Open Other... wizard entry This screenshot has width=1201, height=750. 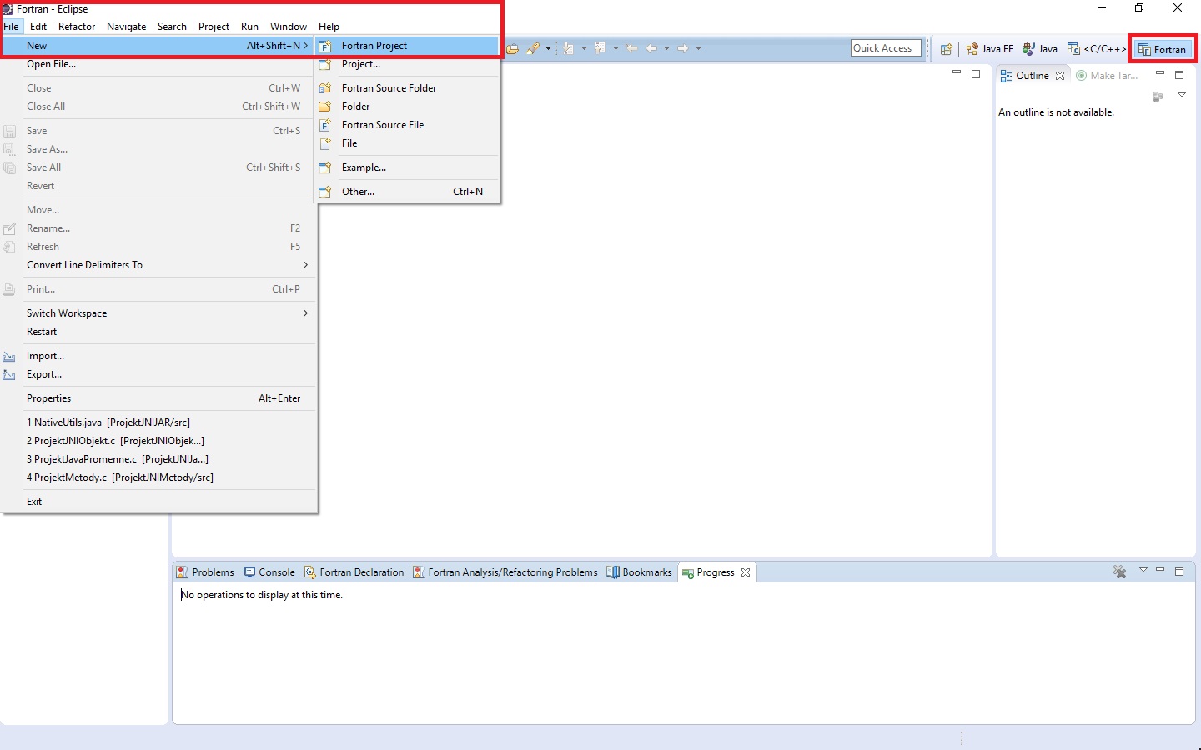pos(407,192)
